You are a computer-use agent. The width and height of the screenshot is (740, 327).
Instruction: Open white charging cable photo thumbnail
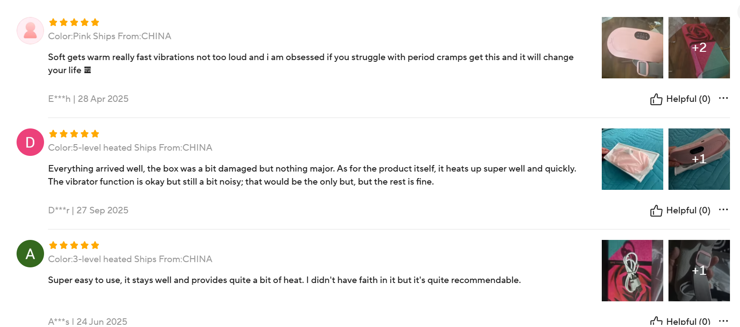point(632,271)
